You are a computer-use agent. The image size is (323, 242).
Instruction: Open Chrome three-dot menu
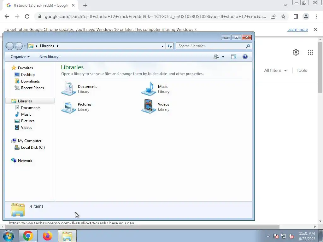(316, 16)
